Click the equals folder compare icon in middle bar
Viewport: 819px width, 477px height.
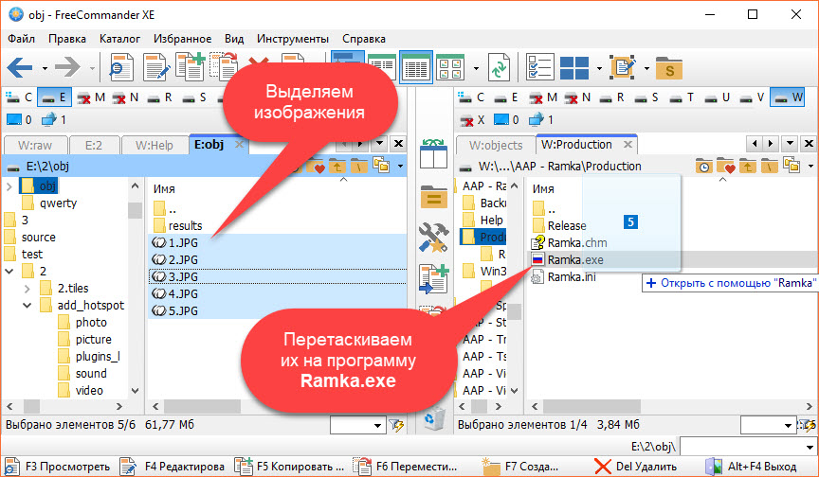(434, 196)
